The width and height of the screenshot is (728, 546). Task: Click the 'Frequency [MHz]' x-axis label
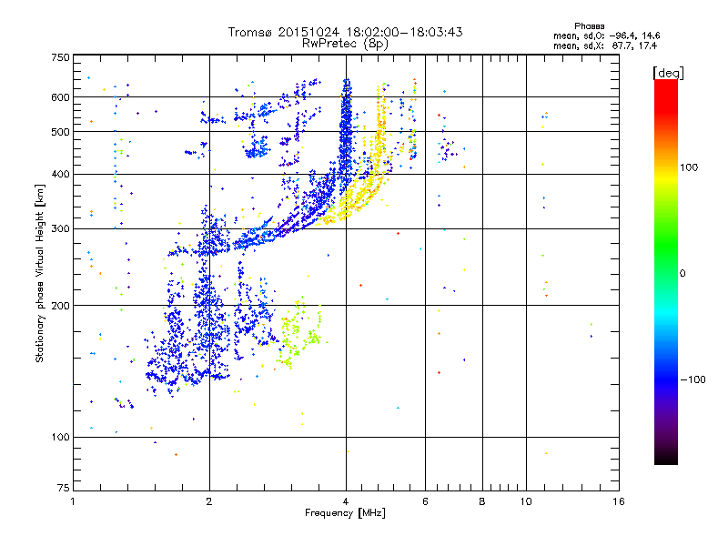pos(345,513)
